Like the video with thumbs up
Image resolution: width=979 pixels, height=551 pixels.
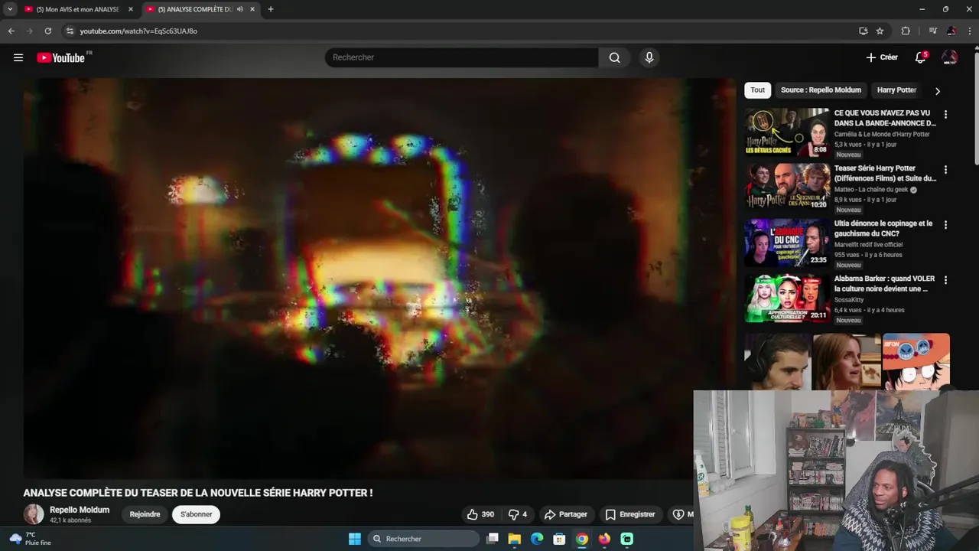tap(481, 514)
